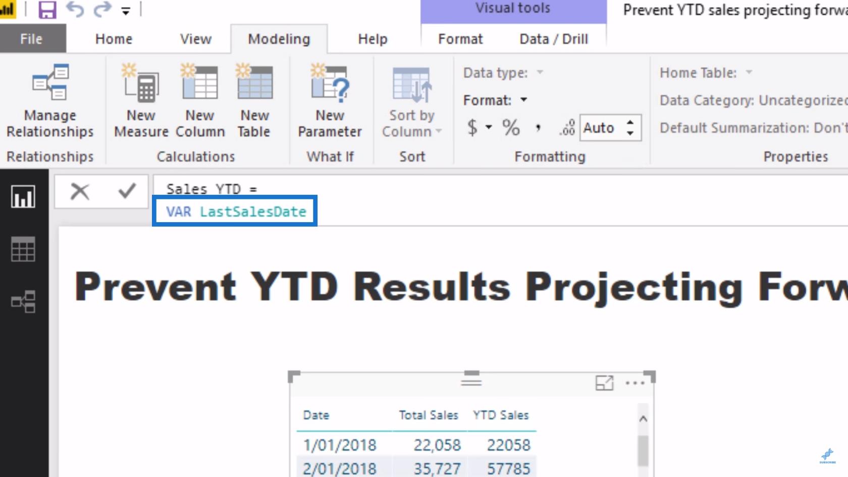Viewport: 848px width, 477px height.
Task: Select the 22,058 Total Sales cell
Action: coord(437,445)
